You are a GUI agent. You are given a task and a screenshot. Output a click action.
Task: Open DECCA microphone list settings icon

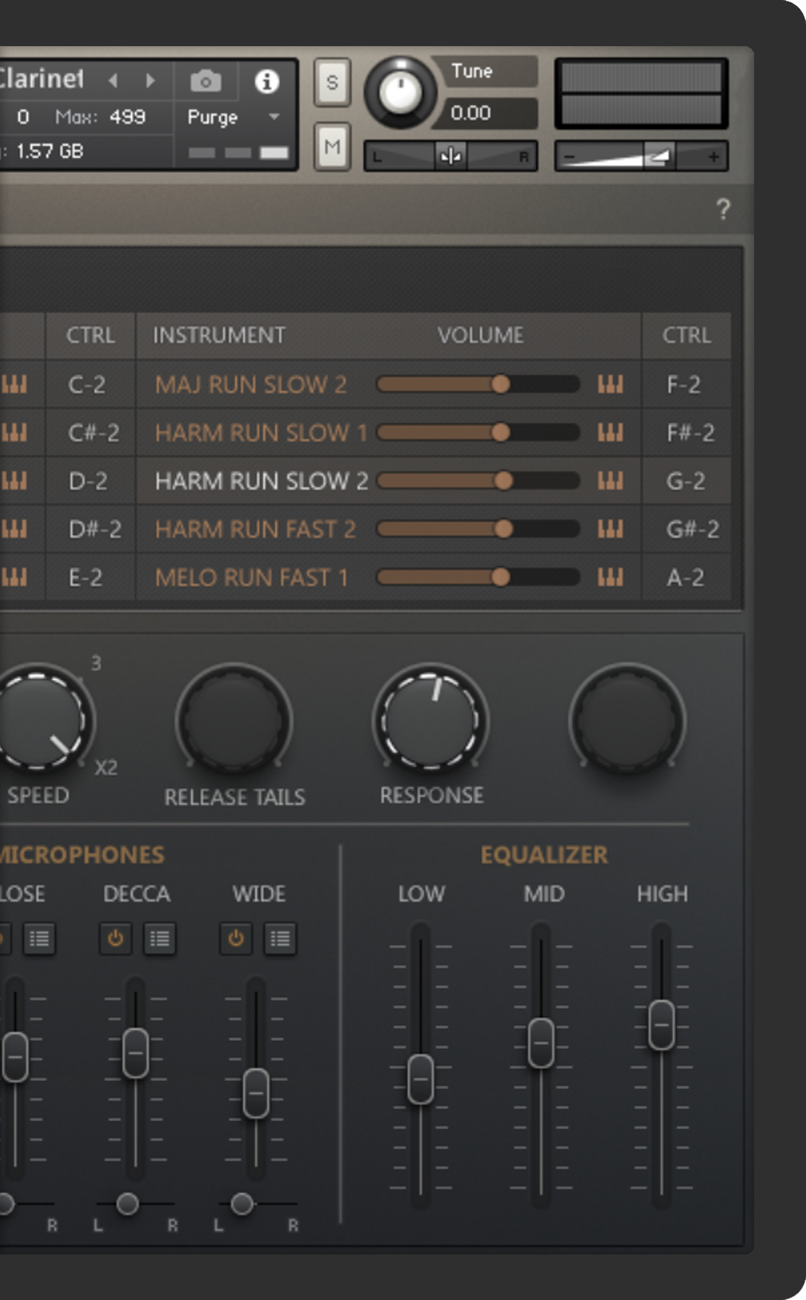click(159, 939)
